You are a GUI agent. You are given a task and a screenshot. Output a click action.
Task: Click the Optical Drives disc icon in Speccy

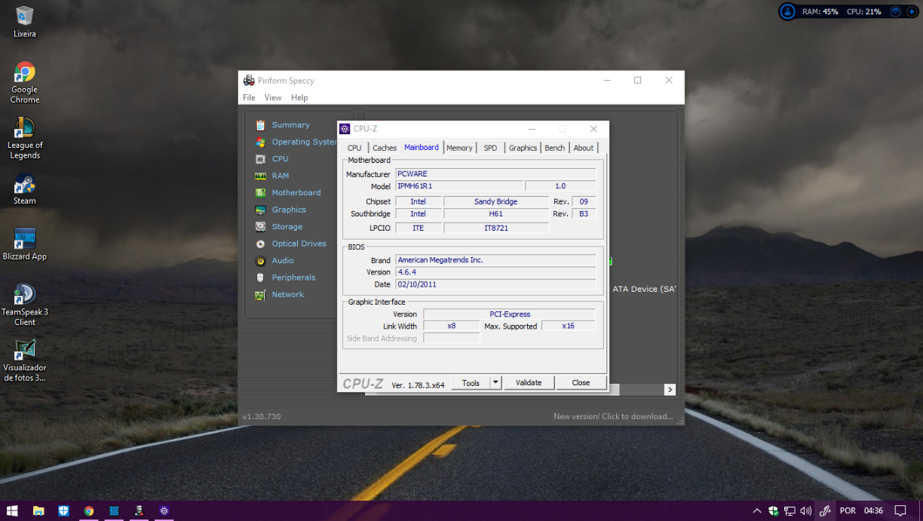pos(260,244)
